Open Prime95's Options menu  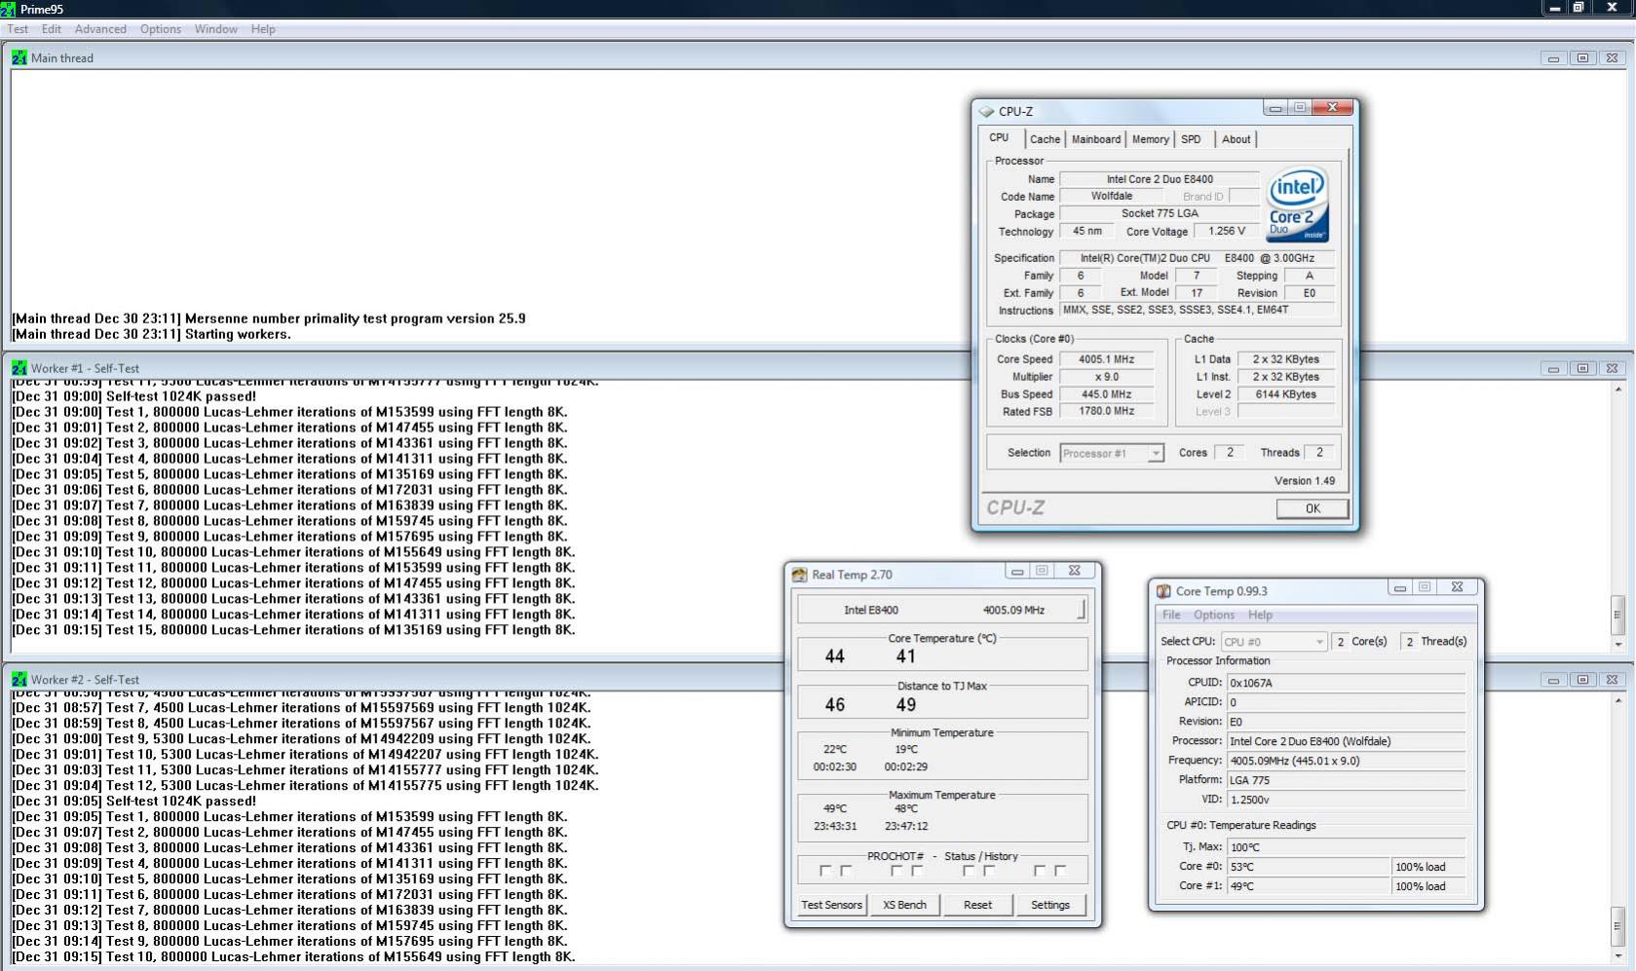pos(161,29)
